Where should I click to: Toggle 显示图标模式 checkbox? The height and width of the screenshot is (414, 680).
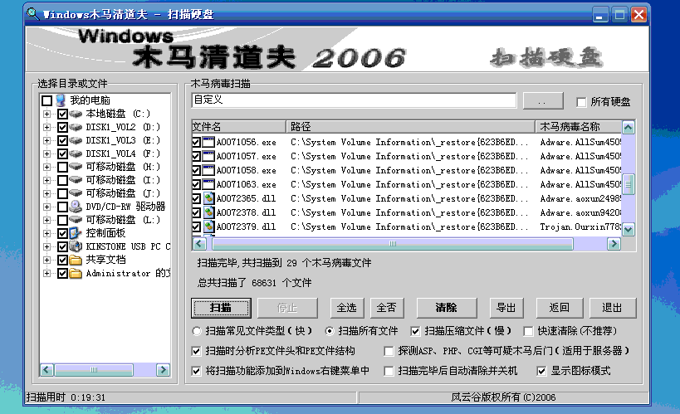click(x=541, y=371)
